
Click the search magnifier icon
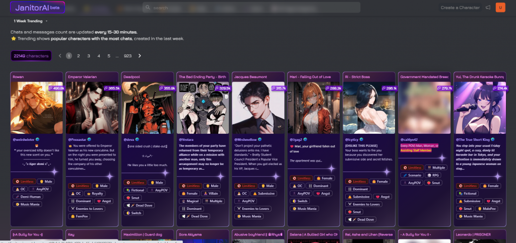(148, 8)
